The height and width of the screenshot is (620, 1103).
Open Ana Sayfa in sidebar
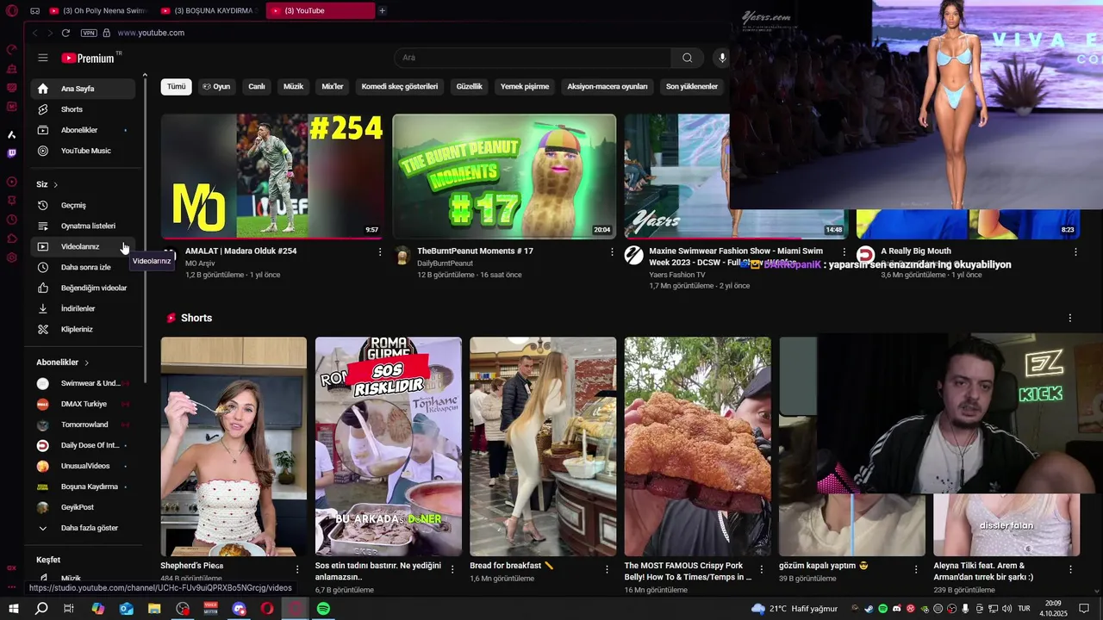point(83,89)
